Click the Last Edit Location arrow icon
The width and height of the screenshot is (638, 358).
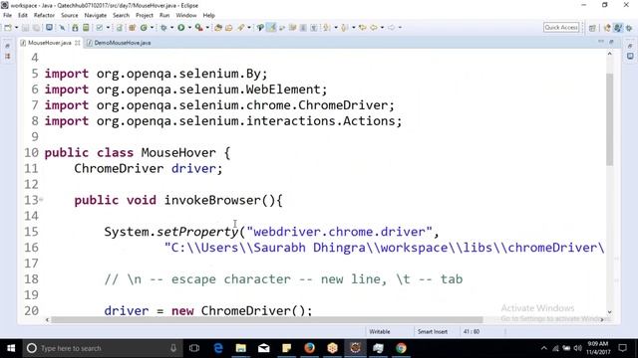coord(362,28)
